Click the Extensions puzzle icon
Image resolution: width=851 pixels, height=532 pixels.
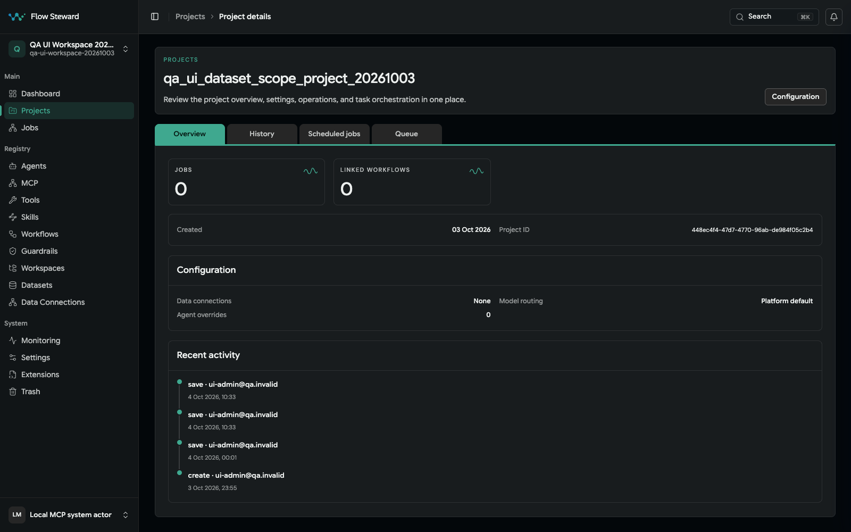(13, 375)
